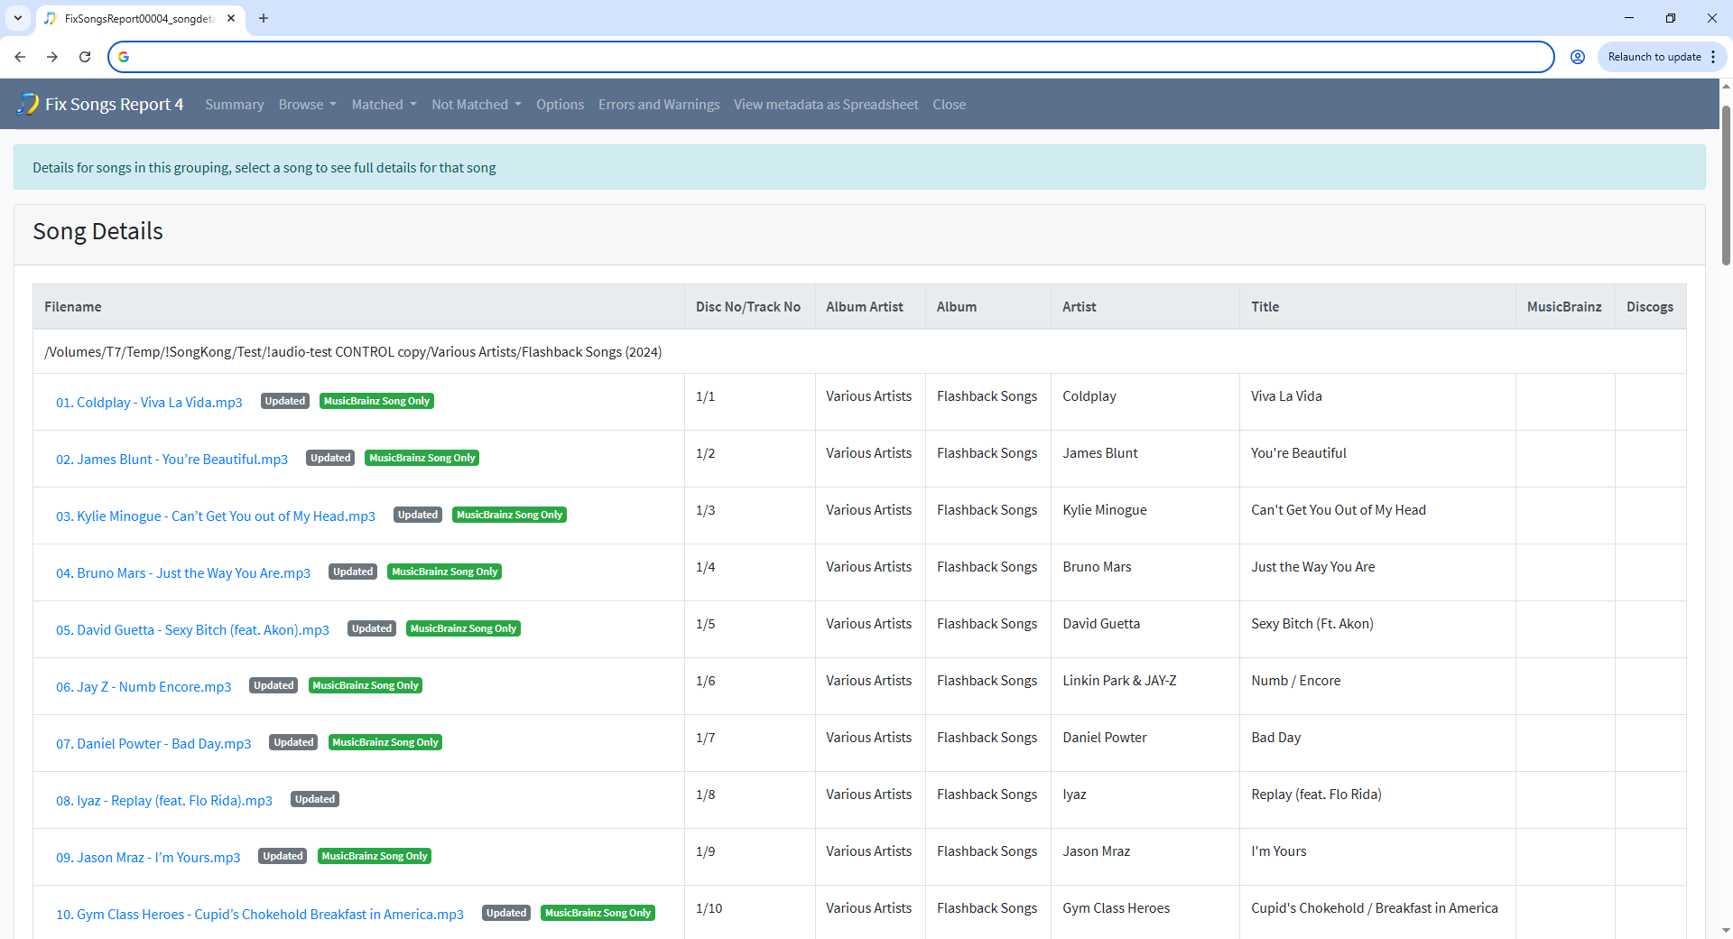This screenshot has height=939, width=1733.
Task: Click the scrollbar up arrow
Action: click(1726, 87)
